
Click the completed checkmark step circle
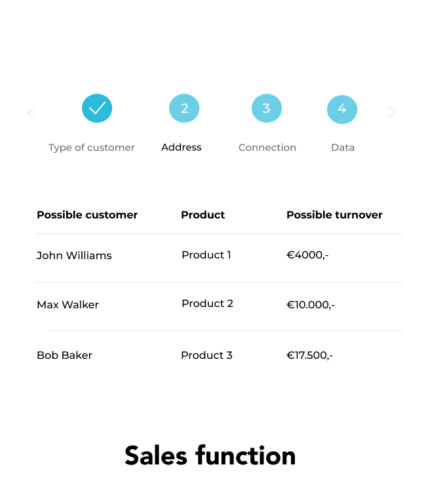tap(97, 108)
